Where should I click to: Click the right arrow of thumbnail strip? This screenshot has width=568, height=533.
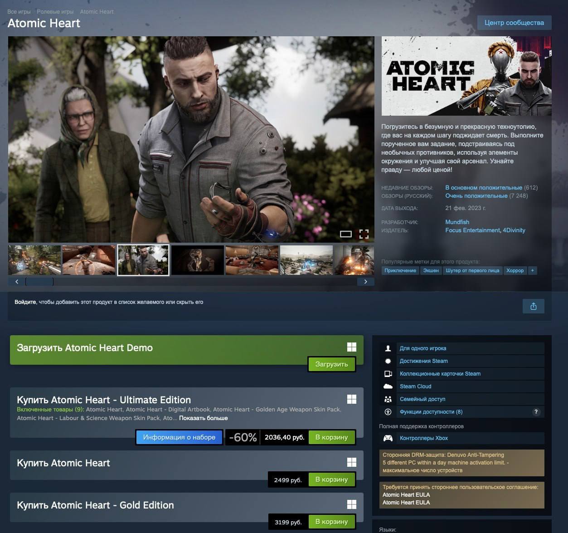click(x=366, y=282)
